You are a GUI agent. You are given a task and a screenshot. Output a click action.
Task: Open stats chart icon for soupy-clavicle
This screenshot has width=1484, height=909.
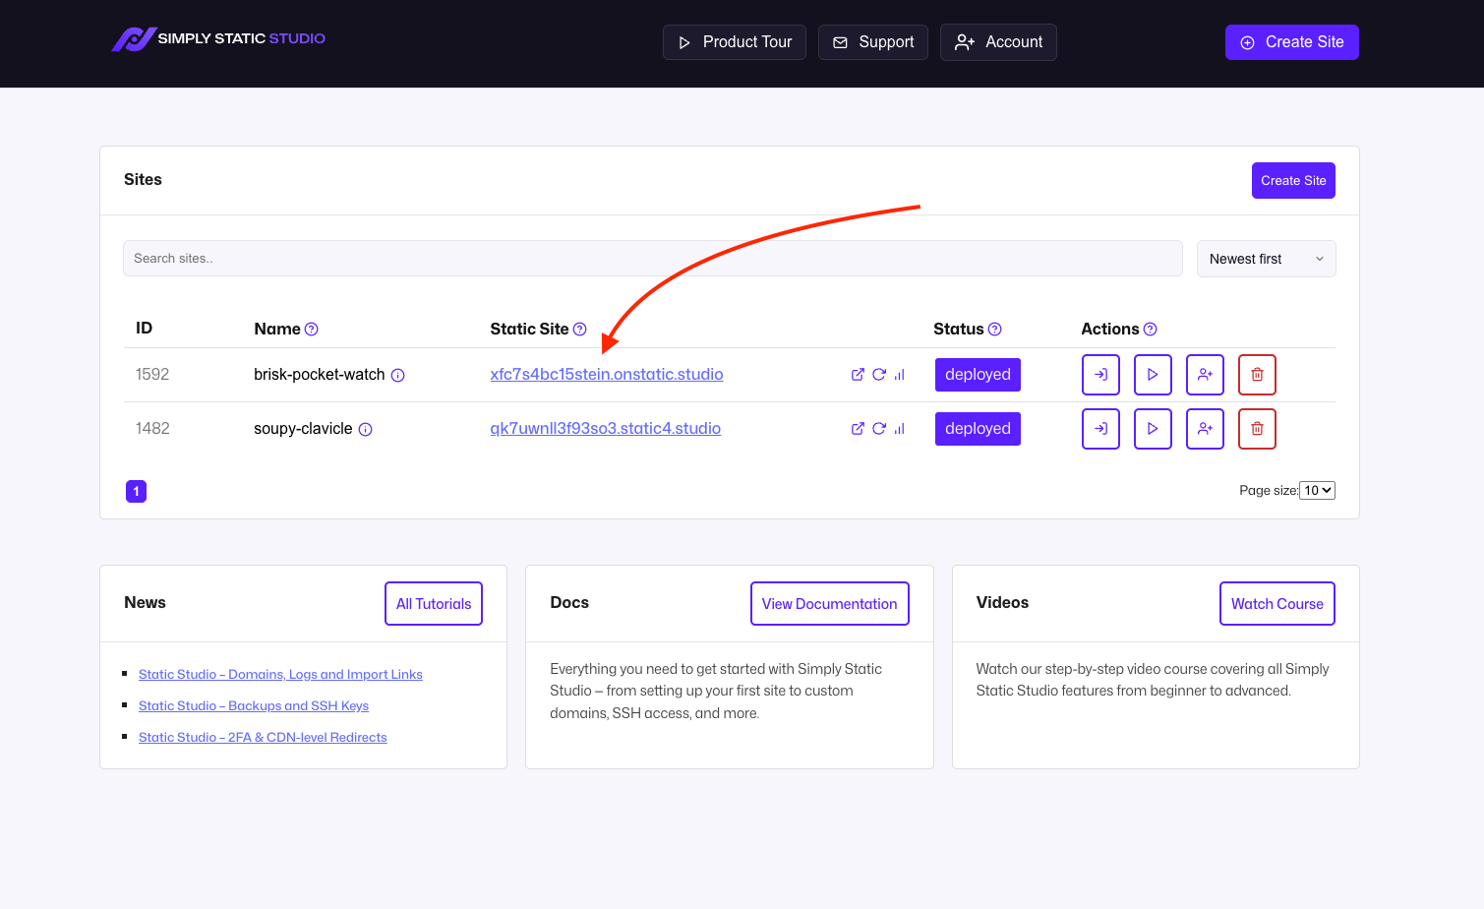pyautogui.click(x=900, y=429)
